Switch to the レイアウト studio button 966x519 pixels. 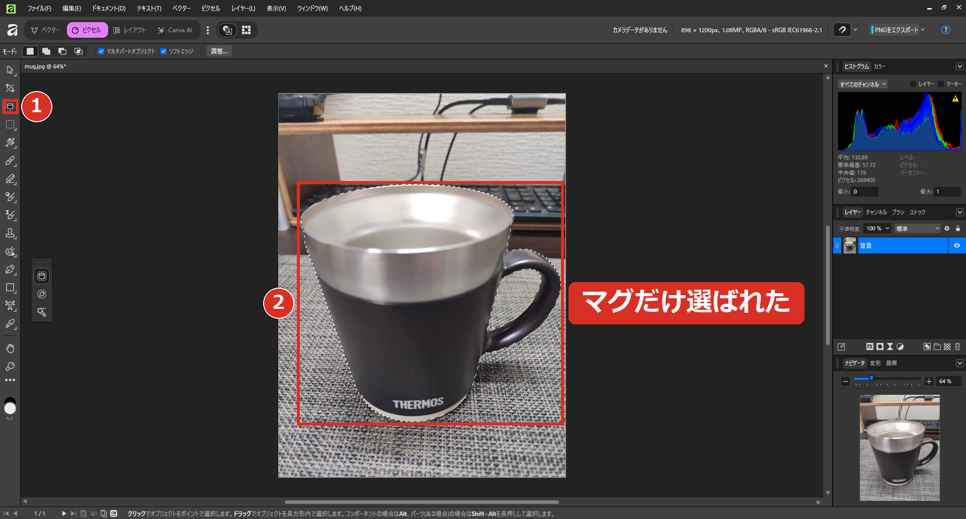(x=129, y=30)
